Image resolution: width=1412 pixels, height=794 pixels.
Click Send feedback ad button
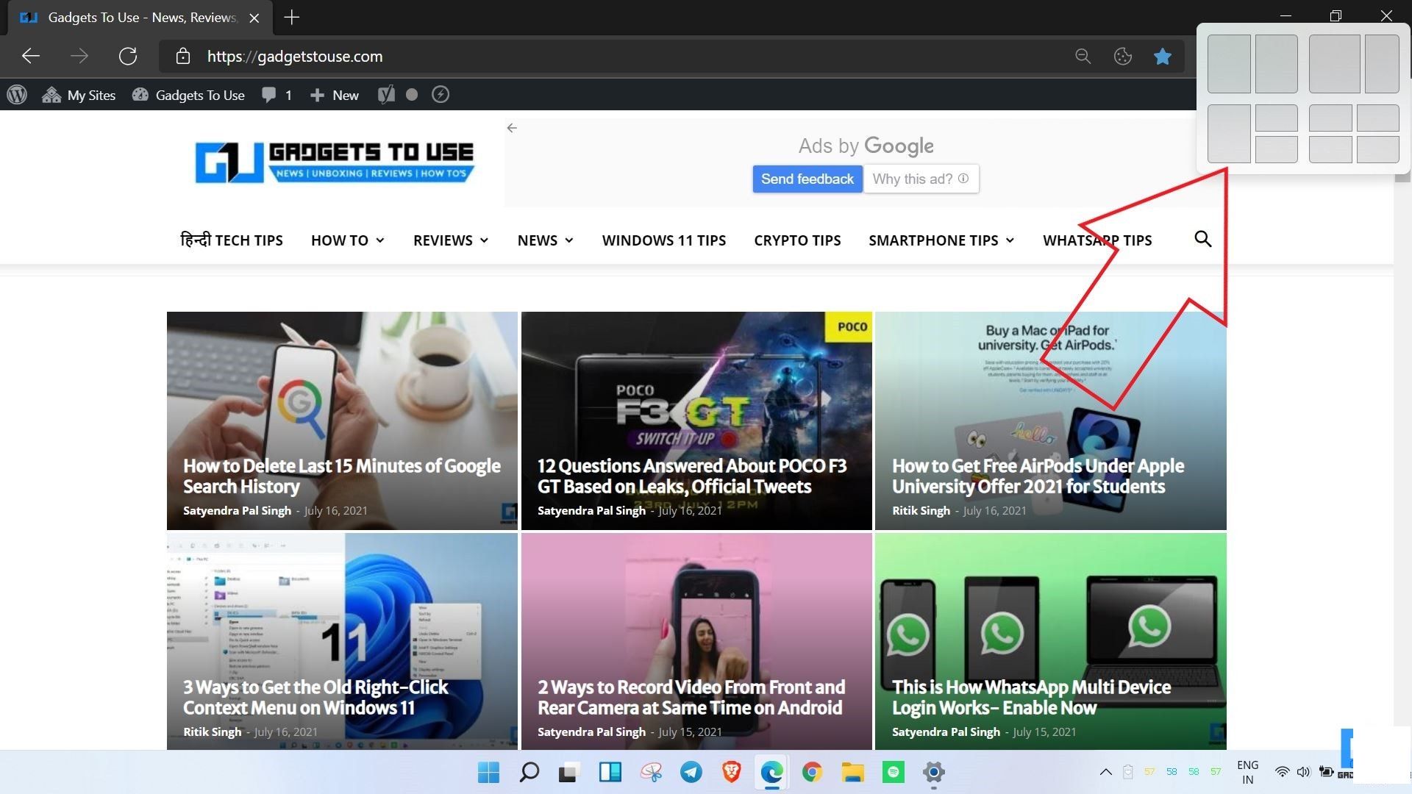point(807,179)
